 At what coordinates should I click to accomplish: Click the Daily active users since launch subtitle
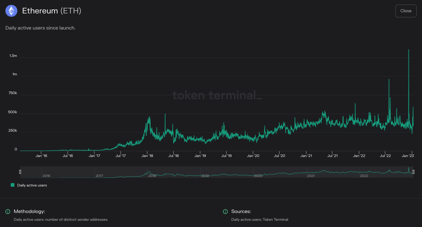40,28
